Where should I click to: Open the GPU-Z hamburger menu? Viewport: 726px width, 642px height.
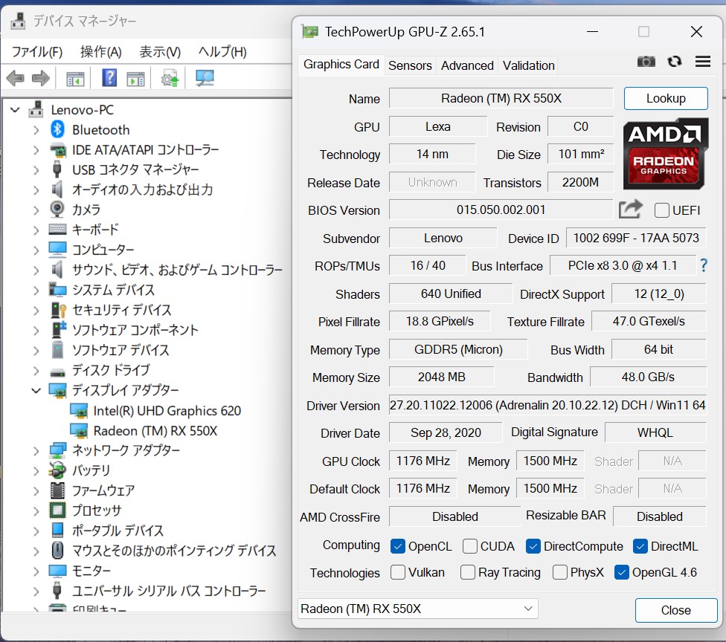tap(703, 62)
